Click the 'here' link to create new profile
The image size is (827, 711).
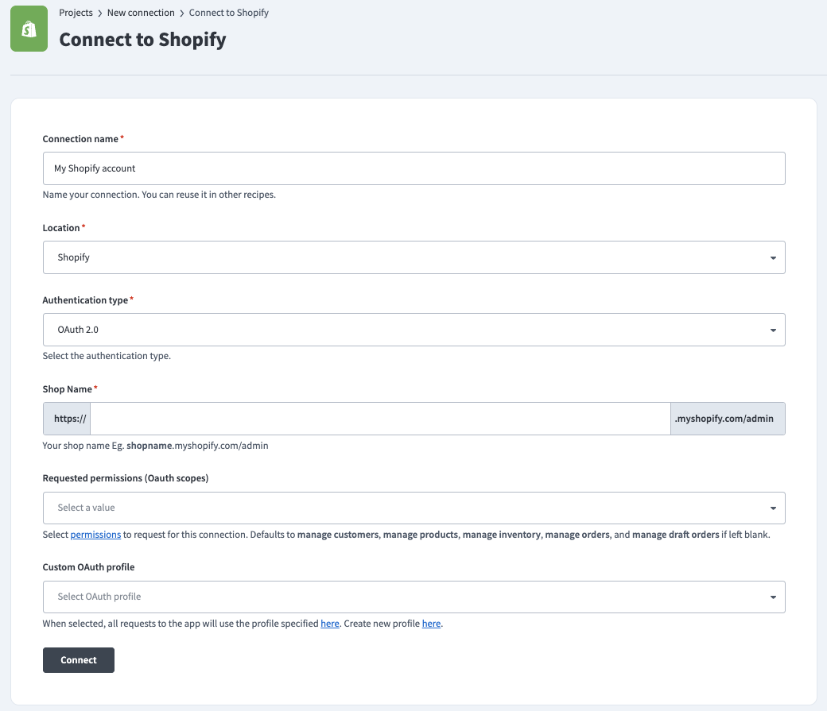click(431, 623)
